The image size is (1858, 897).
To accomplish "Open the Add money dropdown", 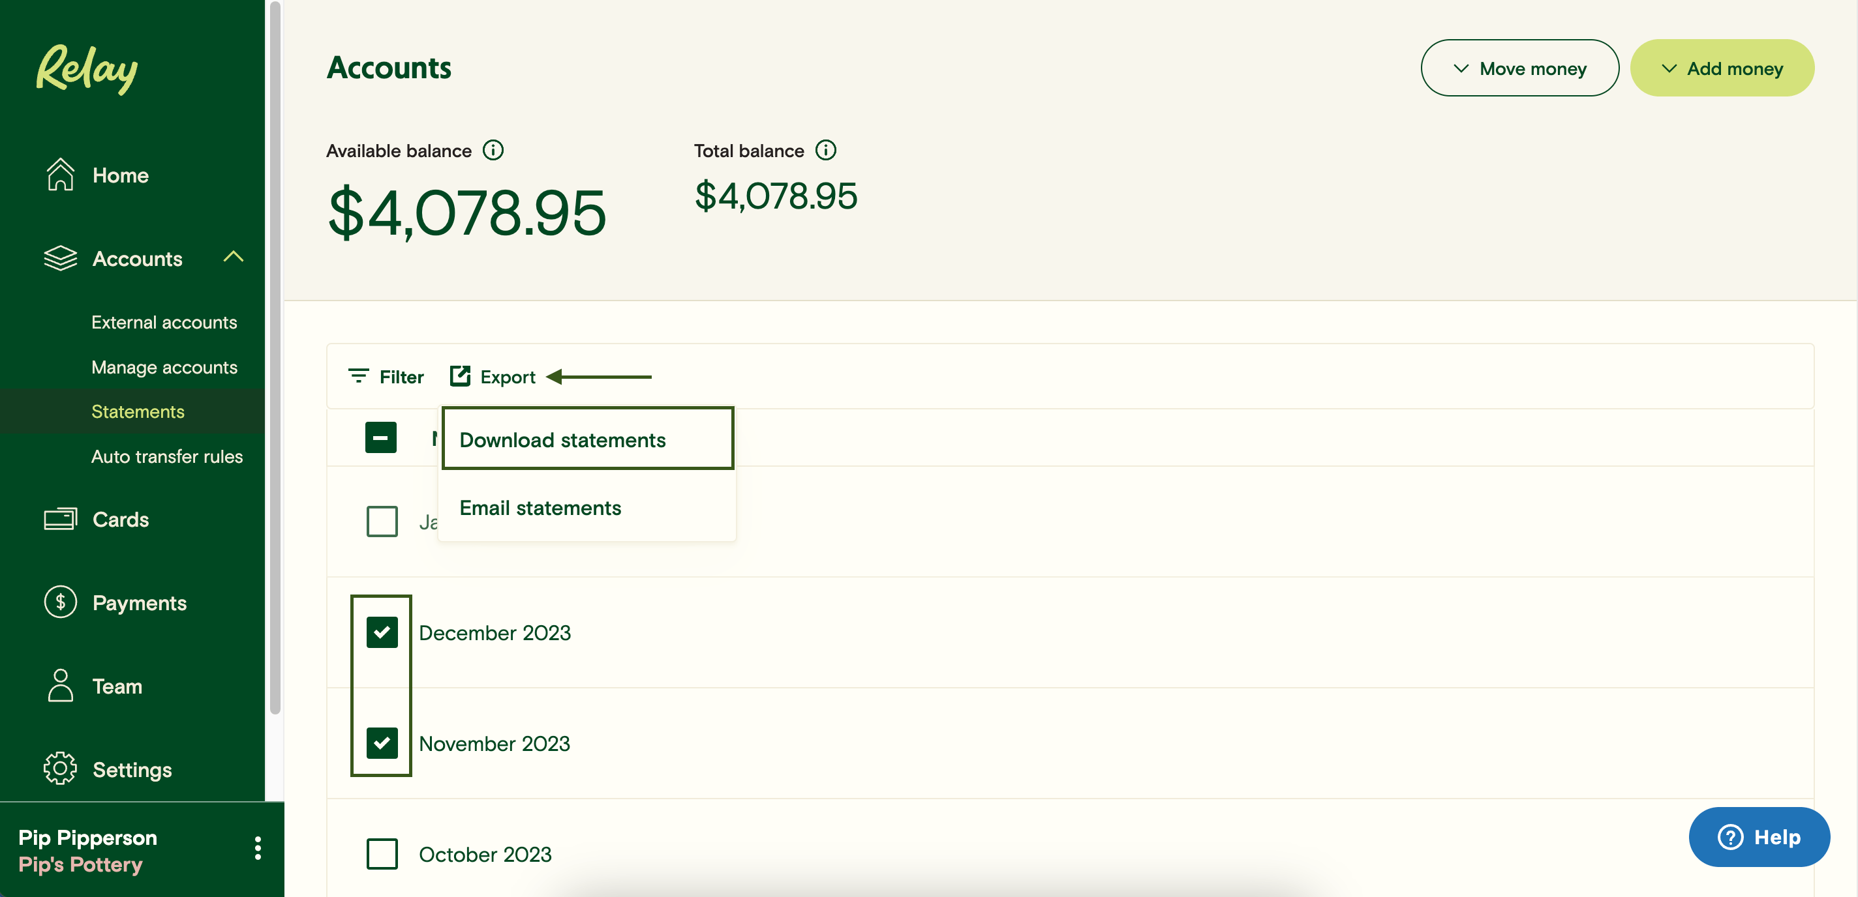I will click(x=1722, y=68).
